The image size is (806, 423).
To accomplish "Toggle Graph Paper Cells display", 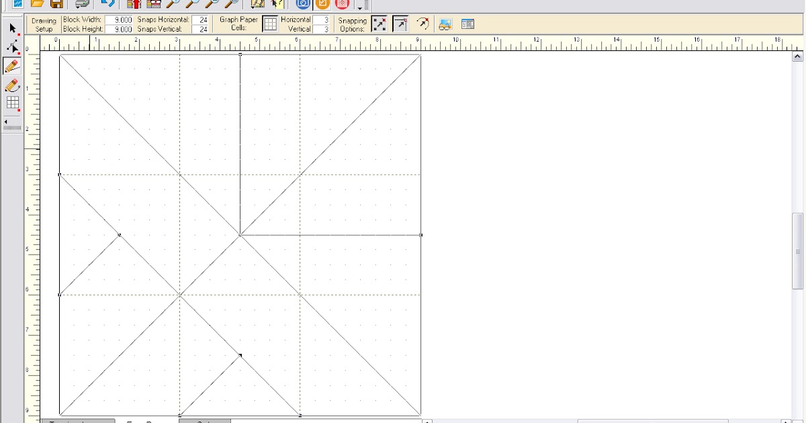I will click(270, 25).
